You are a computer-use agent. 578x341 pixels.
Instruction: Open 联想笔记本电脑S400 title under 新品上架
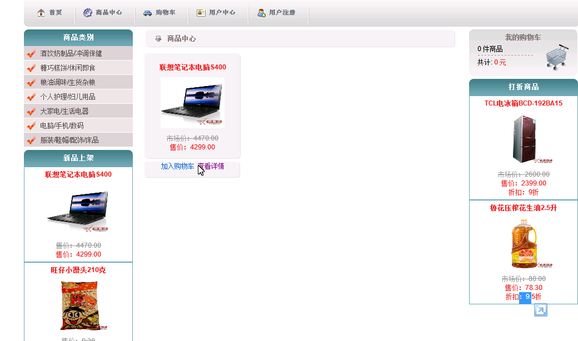pyautogui.click(x=78, y=174)
